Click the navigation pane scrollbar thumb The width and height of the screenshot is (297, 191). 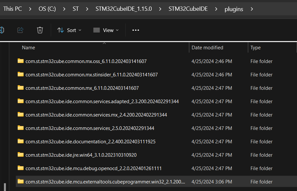tap(5, 187)
